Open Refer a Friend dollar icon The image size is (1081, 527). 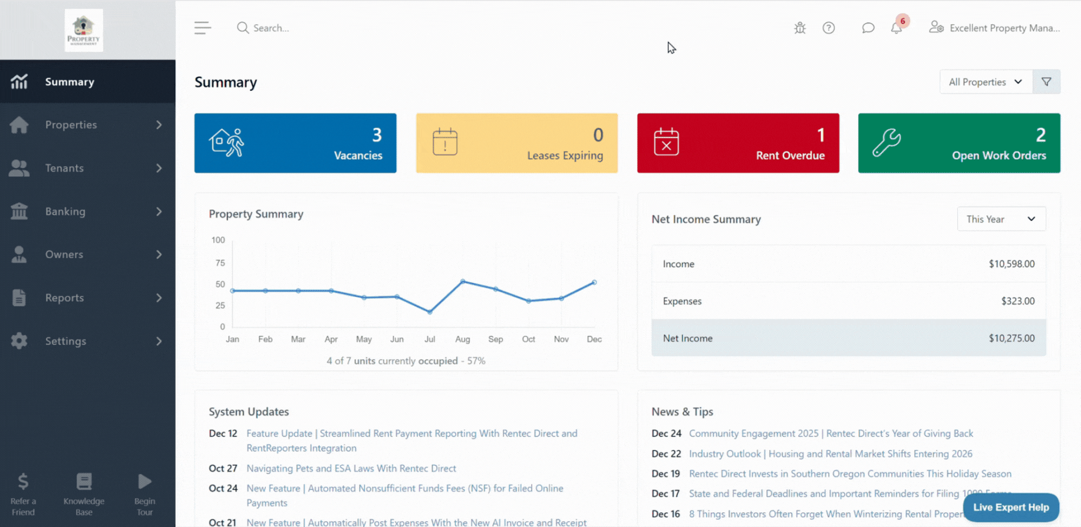23,482
